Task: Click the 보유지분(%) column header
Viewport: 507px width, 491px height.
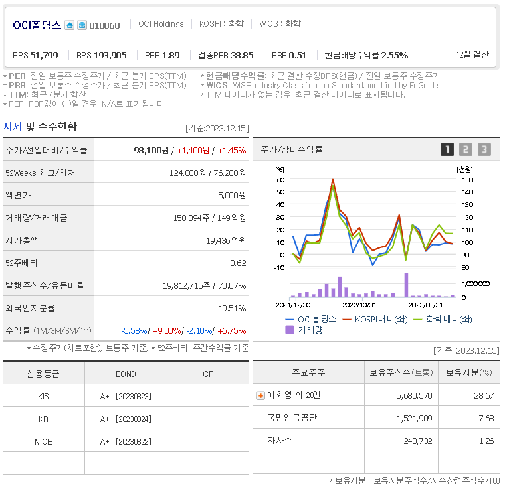Action: [x=469, y=372]
